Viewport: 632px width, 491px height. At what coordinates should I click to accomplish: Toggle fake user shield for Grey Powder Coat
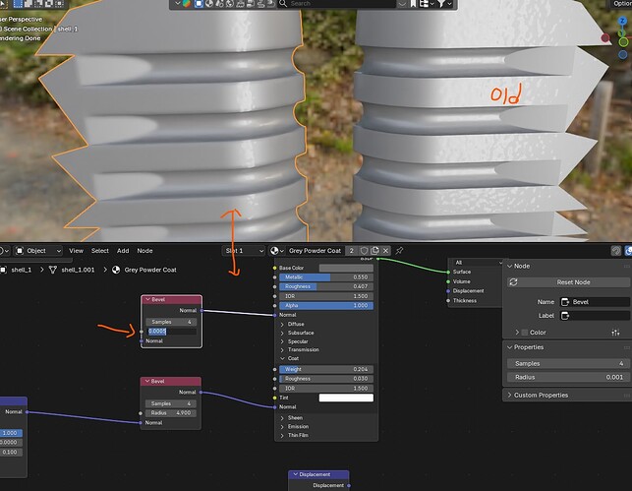[x=364, y=251]
